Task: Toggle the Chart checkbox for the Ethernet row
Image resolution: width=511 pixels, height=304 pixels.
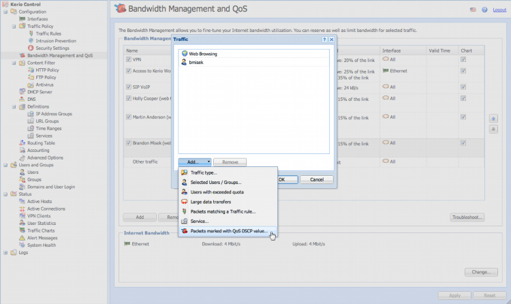Action: click(x=463, y=71)
